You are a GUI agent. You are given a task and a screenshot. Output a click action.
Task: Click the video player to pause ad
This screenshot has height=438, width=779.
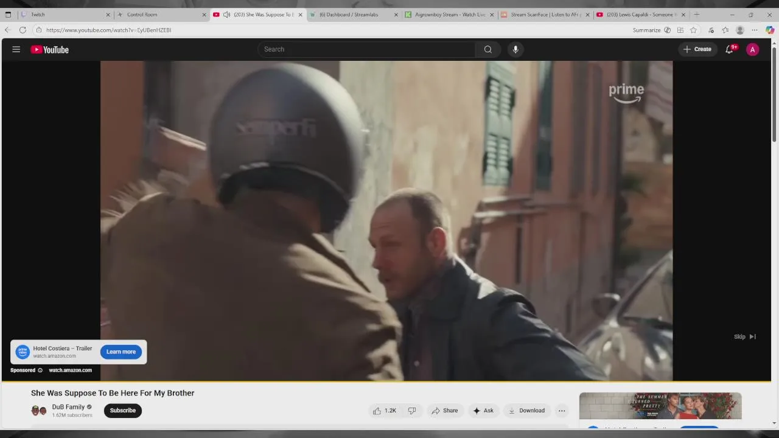tap(386, 220)
